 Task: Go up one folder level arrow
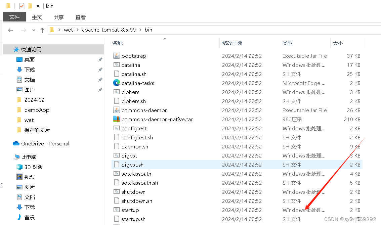[x=42, y=30]
